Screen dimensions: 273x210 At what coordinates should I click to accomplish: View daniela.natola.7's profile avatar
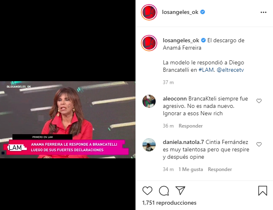(x=149, y=145)
